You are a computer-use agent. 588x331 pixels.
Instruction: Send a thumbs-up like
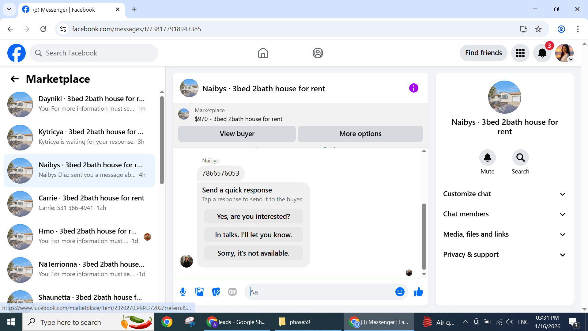coord(418,292)
